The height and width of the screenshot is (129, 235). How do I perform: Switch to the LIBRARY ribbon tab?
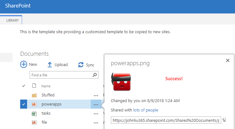(12, 20)
